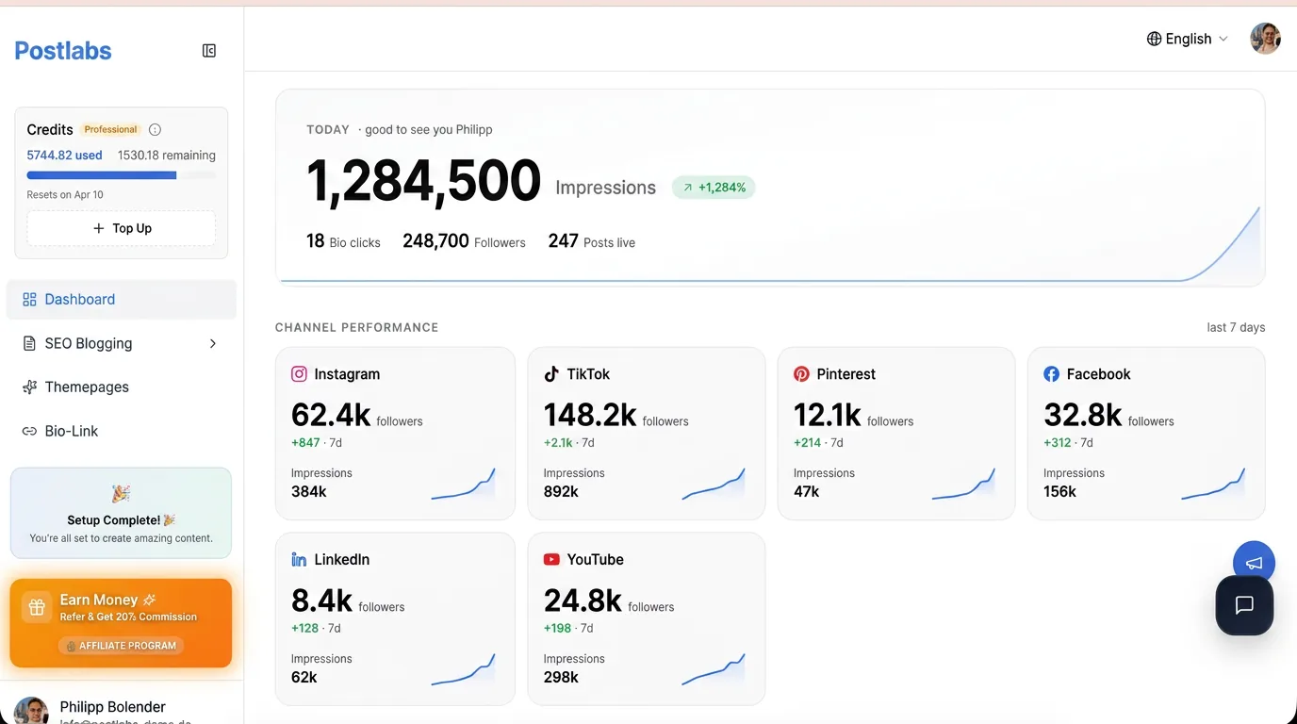The height and width of the screenshot is (724, 1297).
Task: Click the CHANNEL PERFORMANCE heading
Action: (x=356, y=327)
